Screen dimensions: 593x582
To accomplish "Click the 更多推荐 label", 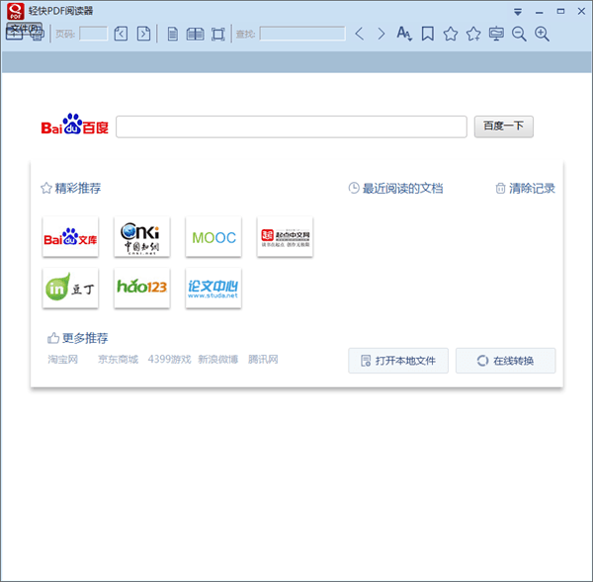I will pyautogui.click(x=85, y=338).
